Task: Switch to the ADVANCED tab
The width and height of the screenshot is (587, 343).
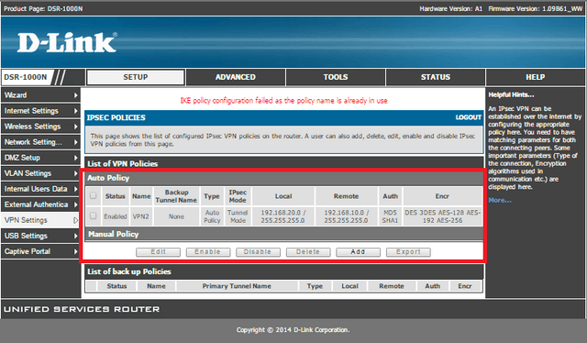Action: click(x=236, y=77)
